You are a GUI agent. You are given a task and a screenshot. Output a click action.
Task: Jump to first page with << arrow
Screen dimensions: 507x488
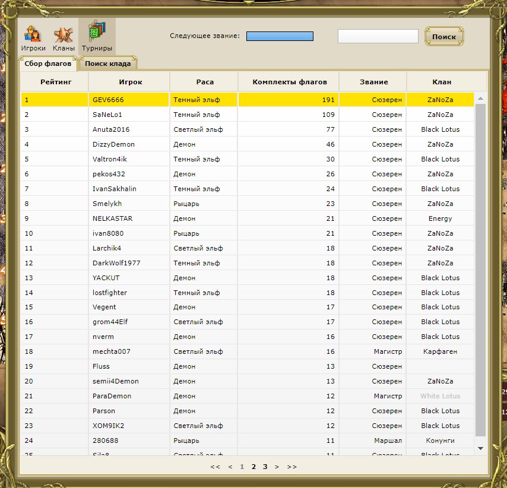(x=215, y=467)
